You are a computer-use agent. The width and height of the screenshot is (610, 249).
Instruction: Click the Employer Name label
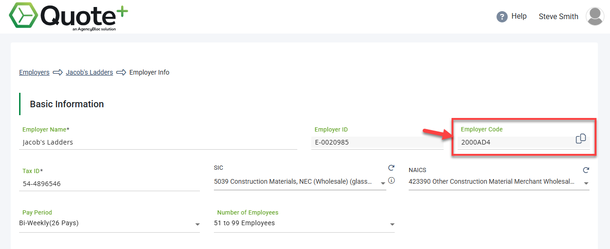(46, 129)
